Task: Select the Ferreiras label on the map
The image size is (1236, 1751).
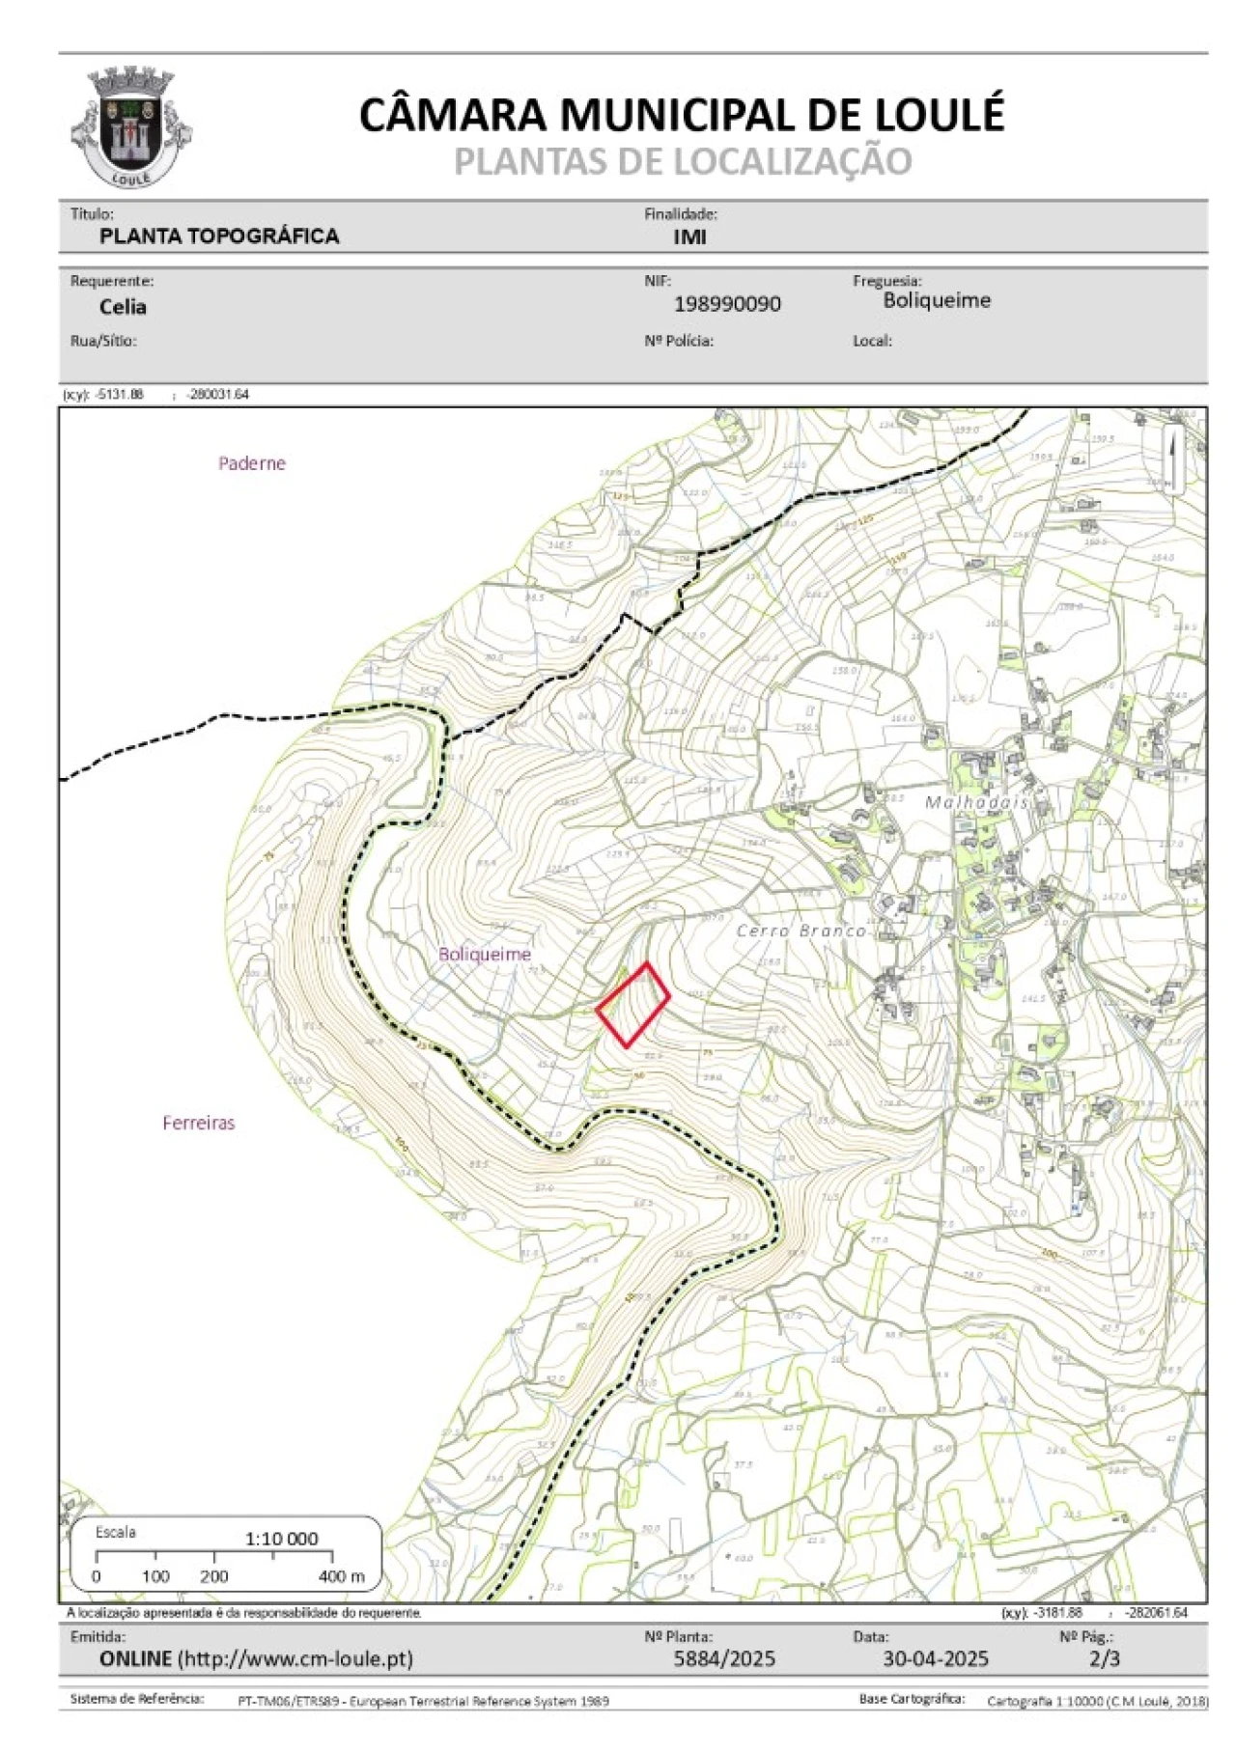Action: (x=199, y=1123)
